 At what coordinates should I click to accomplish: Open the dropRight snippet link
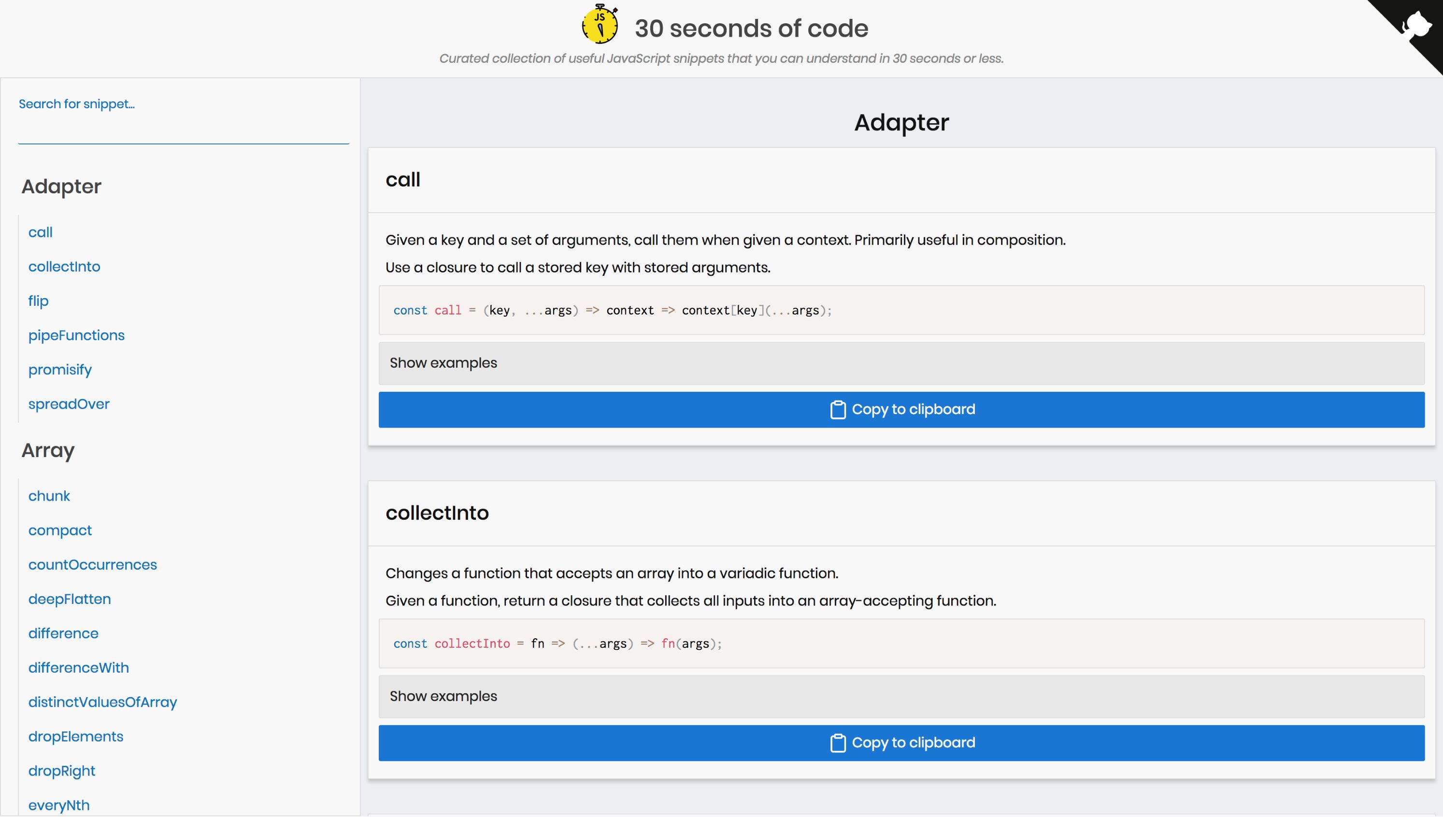[62, 771]
